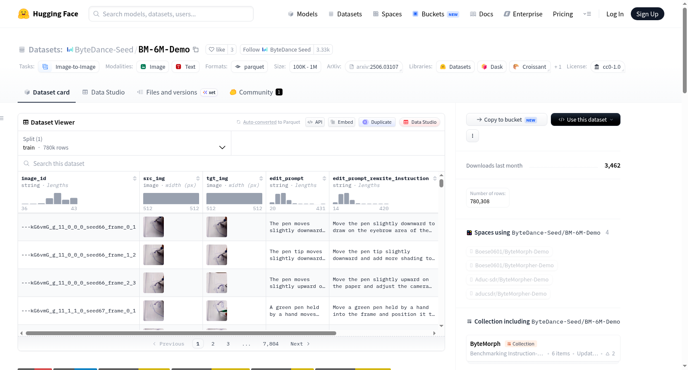Expand the navigation more menu

[x=587, y=14]
